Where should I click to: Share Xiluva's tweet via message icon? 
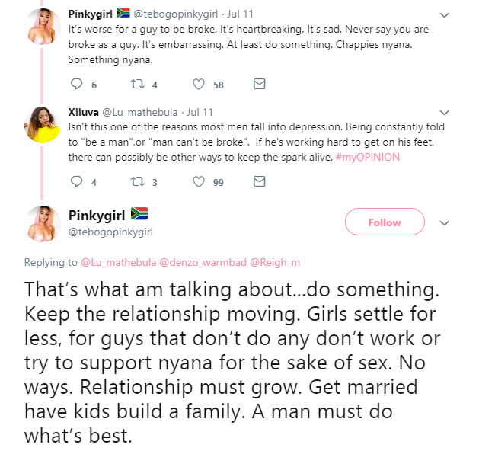point(258,182)
